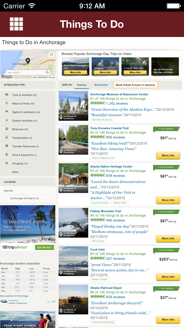Click the Architectural Buildings tag
This screenshot has width=184, height=328.
103,322
